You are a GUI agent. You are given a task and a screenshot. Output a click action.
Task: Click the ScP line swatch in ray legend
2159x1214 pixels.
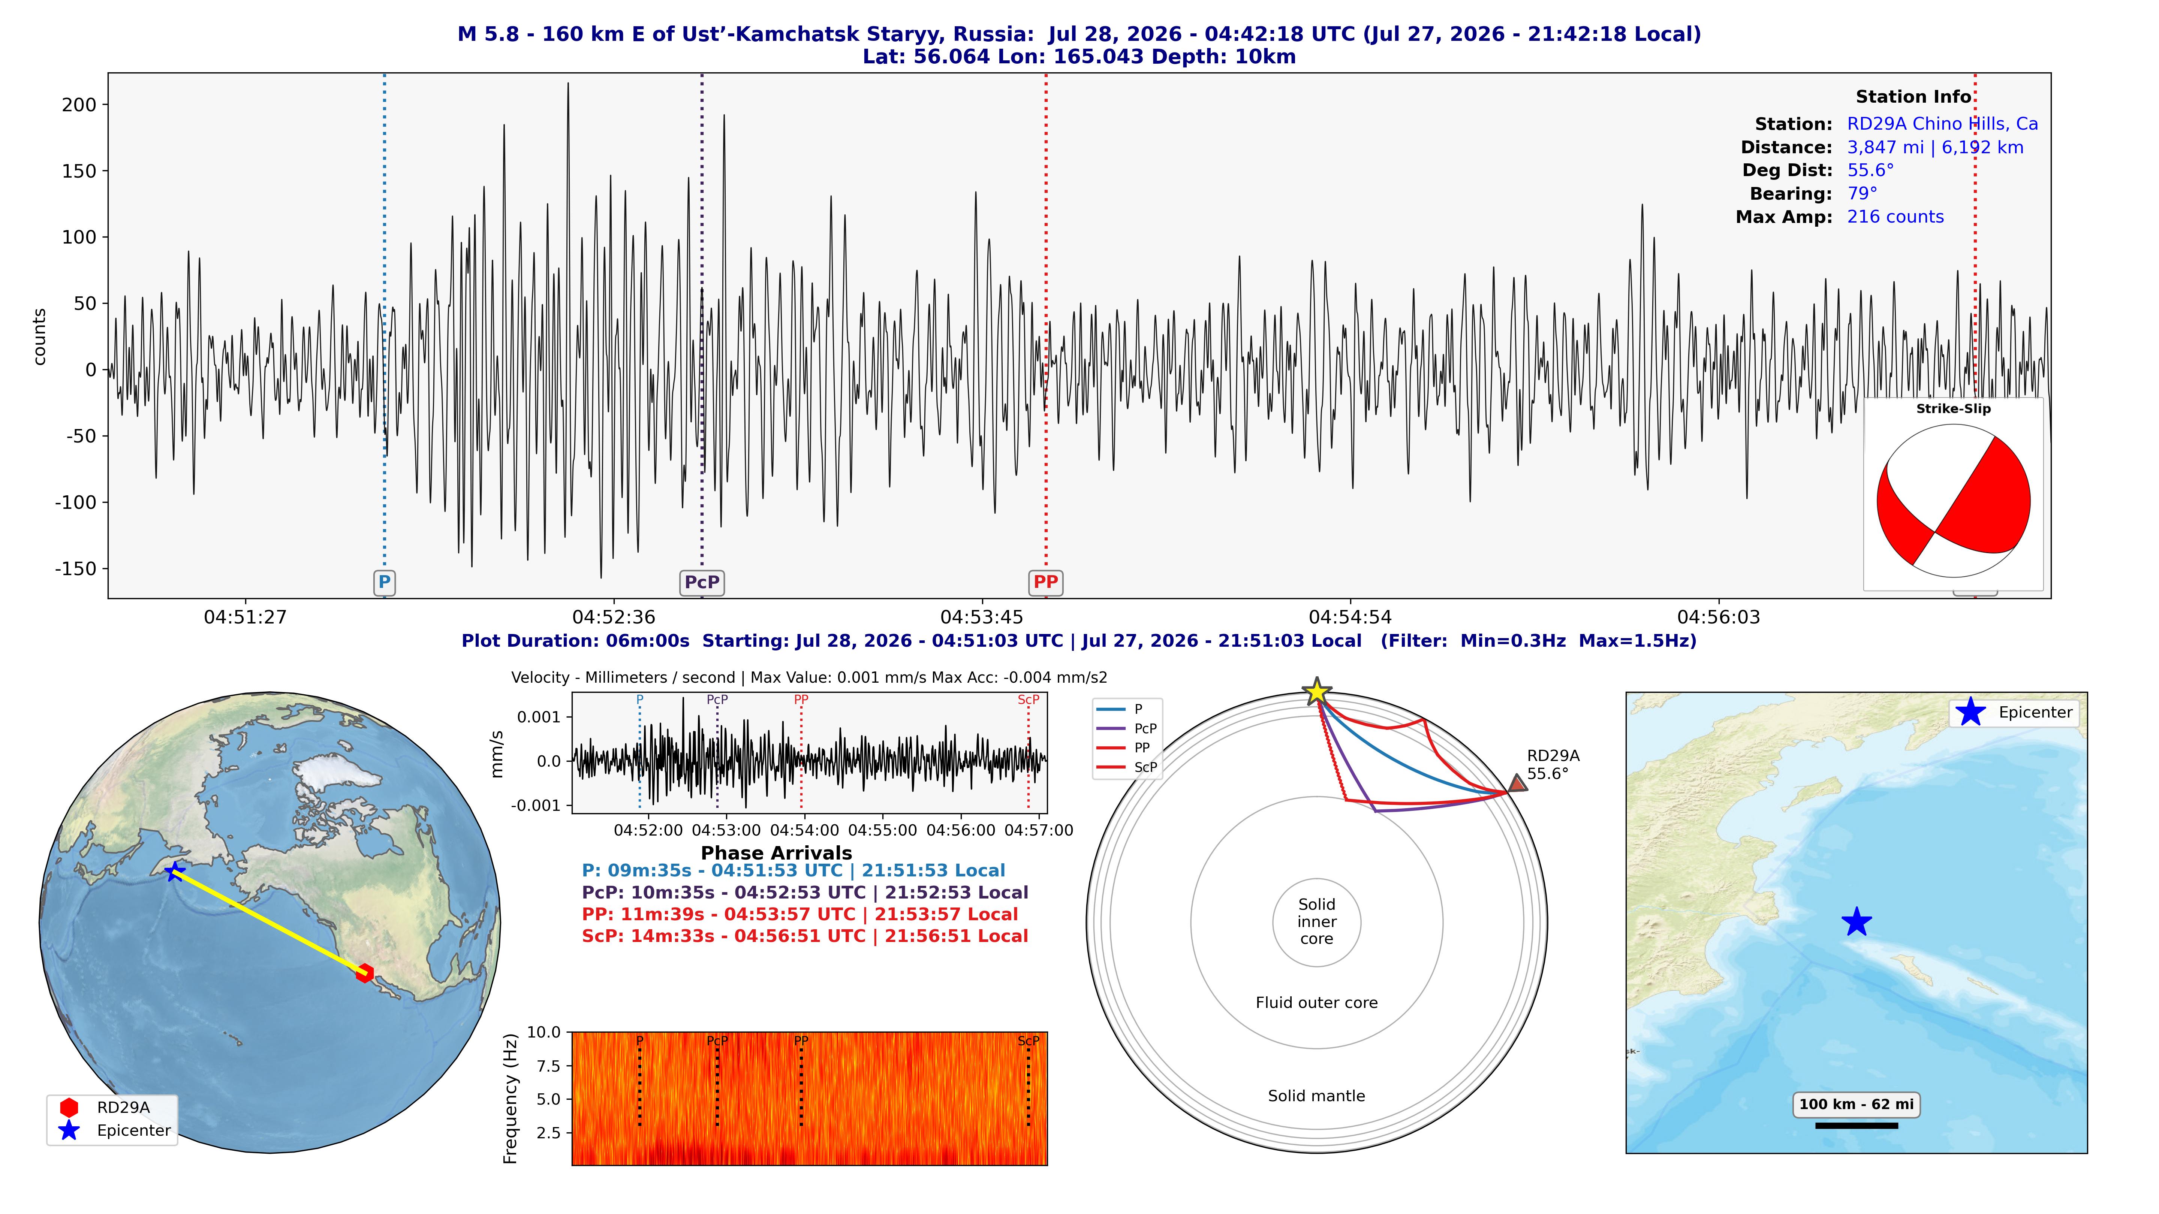[x=1111, y=767]
